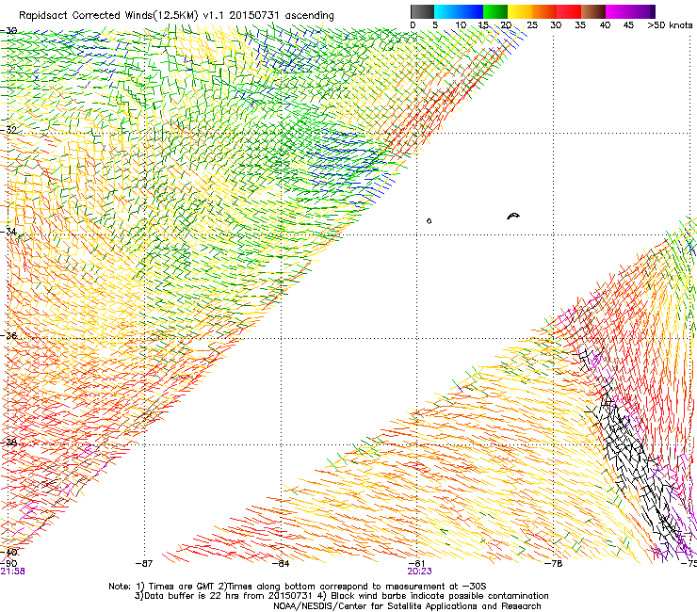
Task: Click the 'Times are GMT' note line
Action: tap(298, 587)
